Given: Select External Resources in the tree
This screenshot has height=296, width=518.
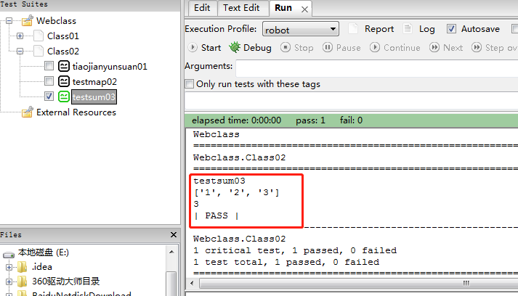Looking at the screenshot, I should (x=76, y=112).
